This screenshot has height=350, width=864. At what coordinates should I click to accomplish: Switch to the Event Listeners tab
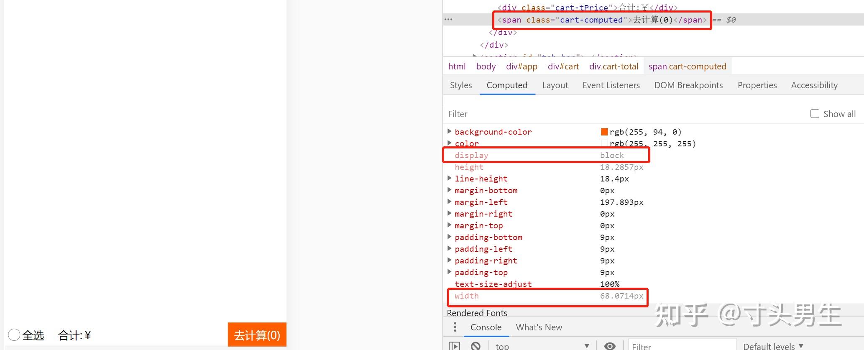tap(611, 85)
